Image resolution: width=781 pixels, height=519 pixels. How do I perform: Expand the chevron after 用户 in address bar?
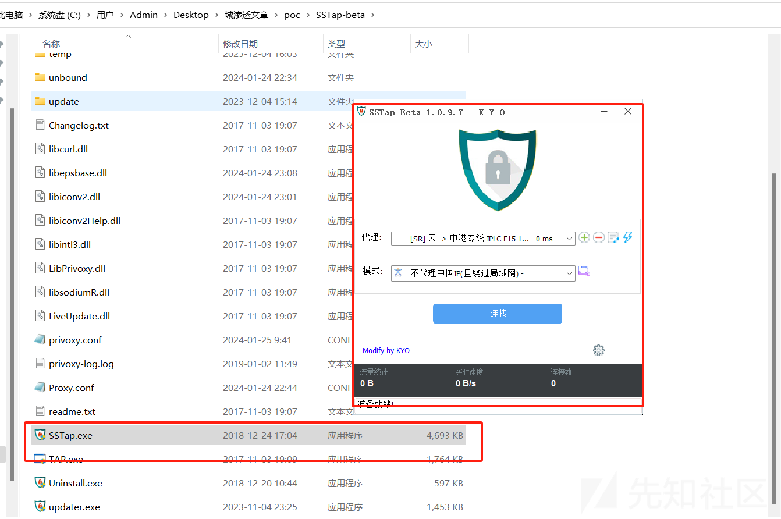[122, 15]
